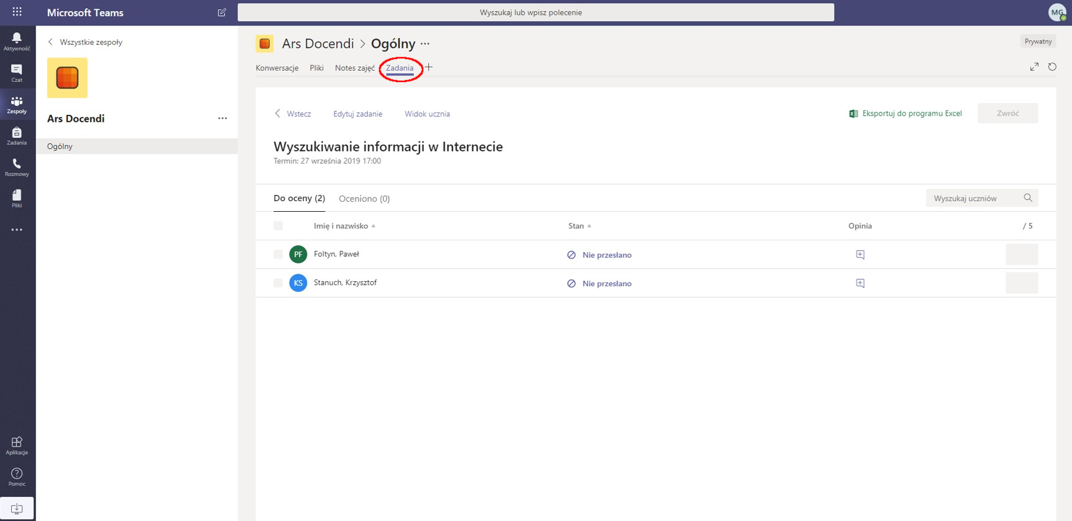The width and height of the screenshot is (1072, 521).
Task: Switch to the Pliki channel tab
Action: [316, 68]
